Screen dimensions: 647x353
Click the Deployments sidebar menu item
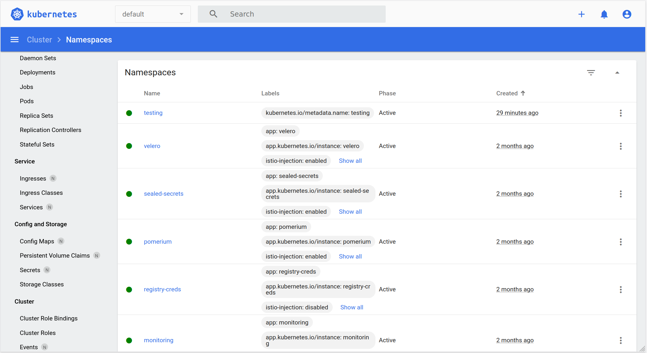[x=38, y=72]
